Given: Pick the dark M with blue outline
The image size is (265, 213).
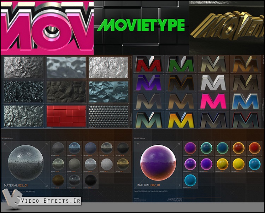Looking at the screenshot, I should (x=213, y=120).
